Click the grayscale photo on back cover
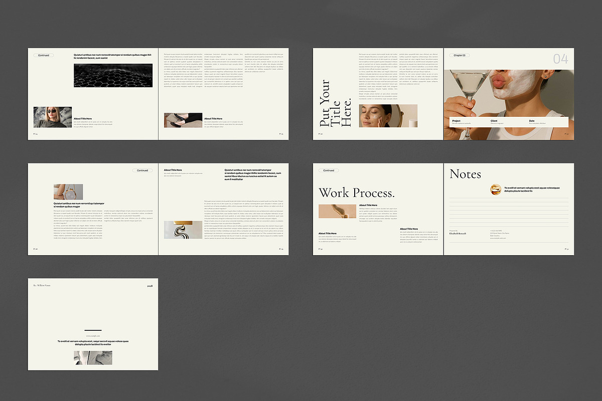The height and width of the screenshot is (401, 602). [x=93, y=358]
